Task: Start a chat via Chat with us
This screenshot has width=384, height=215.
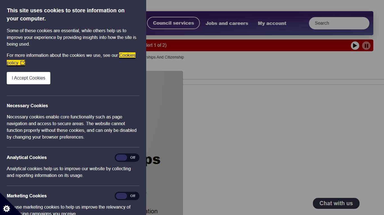Action: tap(336, 204)
